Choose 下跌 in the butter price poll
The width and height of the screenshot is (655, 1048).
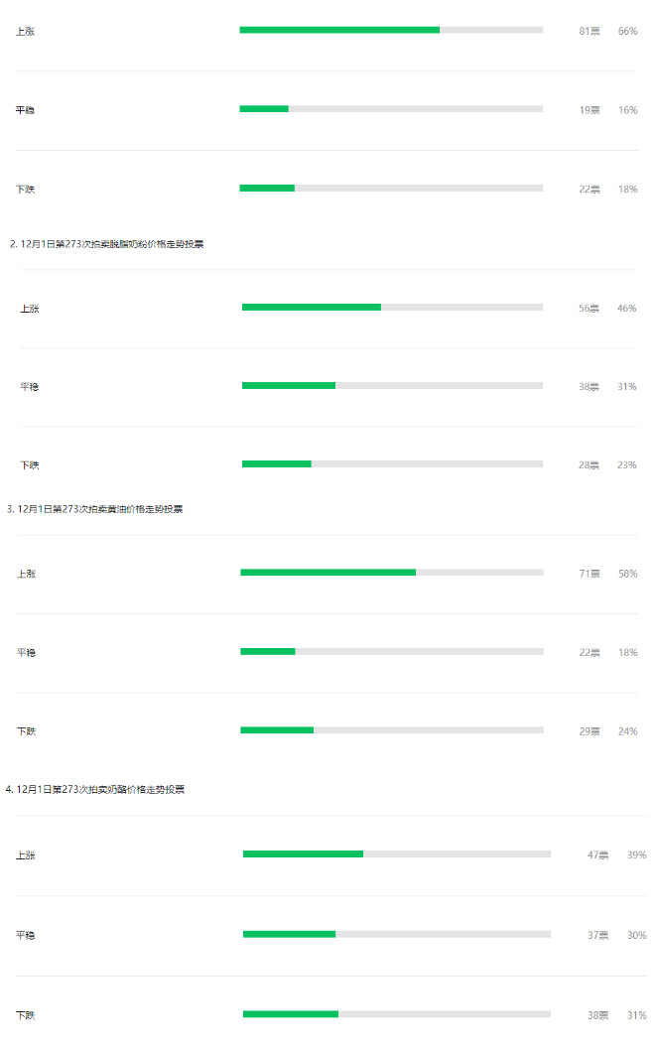click(27, 731)
